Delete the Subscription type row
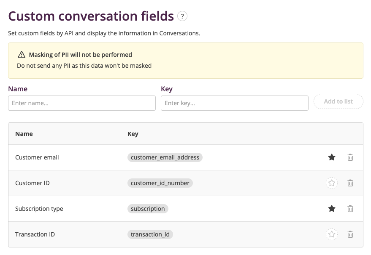The height and width of the screenshot is (255, 371). point(350,209)
